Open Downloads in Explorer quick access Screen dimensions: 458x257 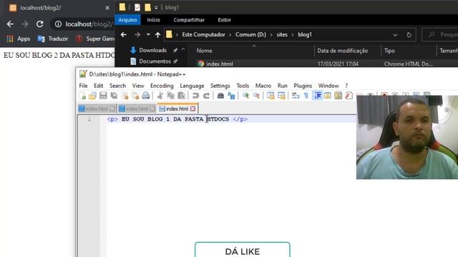coord(152,50)
